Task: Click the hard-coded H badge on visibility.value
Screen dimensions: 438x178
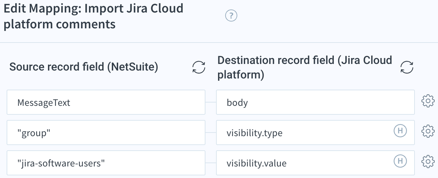Action: pos(400,161)
